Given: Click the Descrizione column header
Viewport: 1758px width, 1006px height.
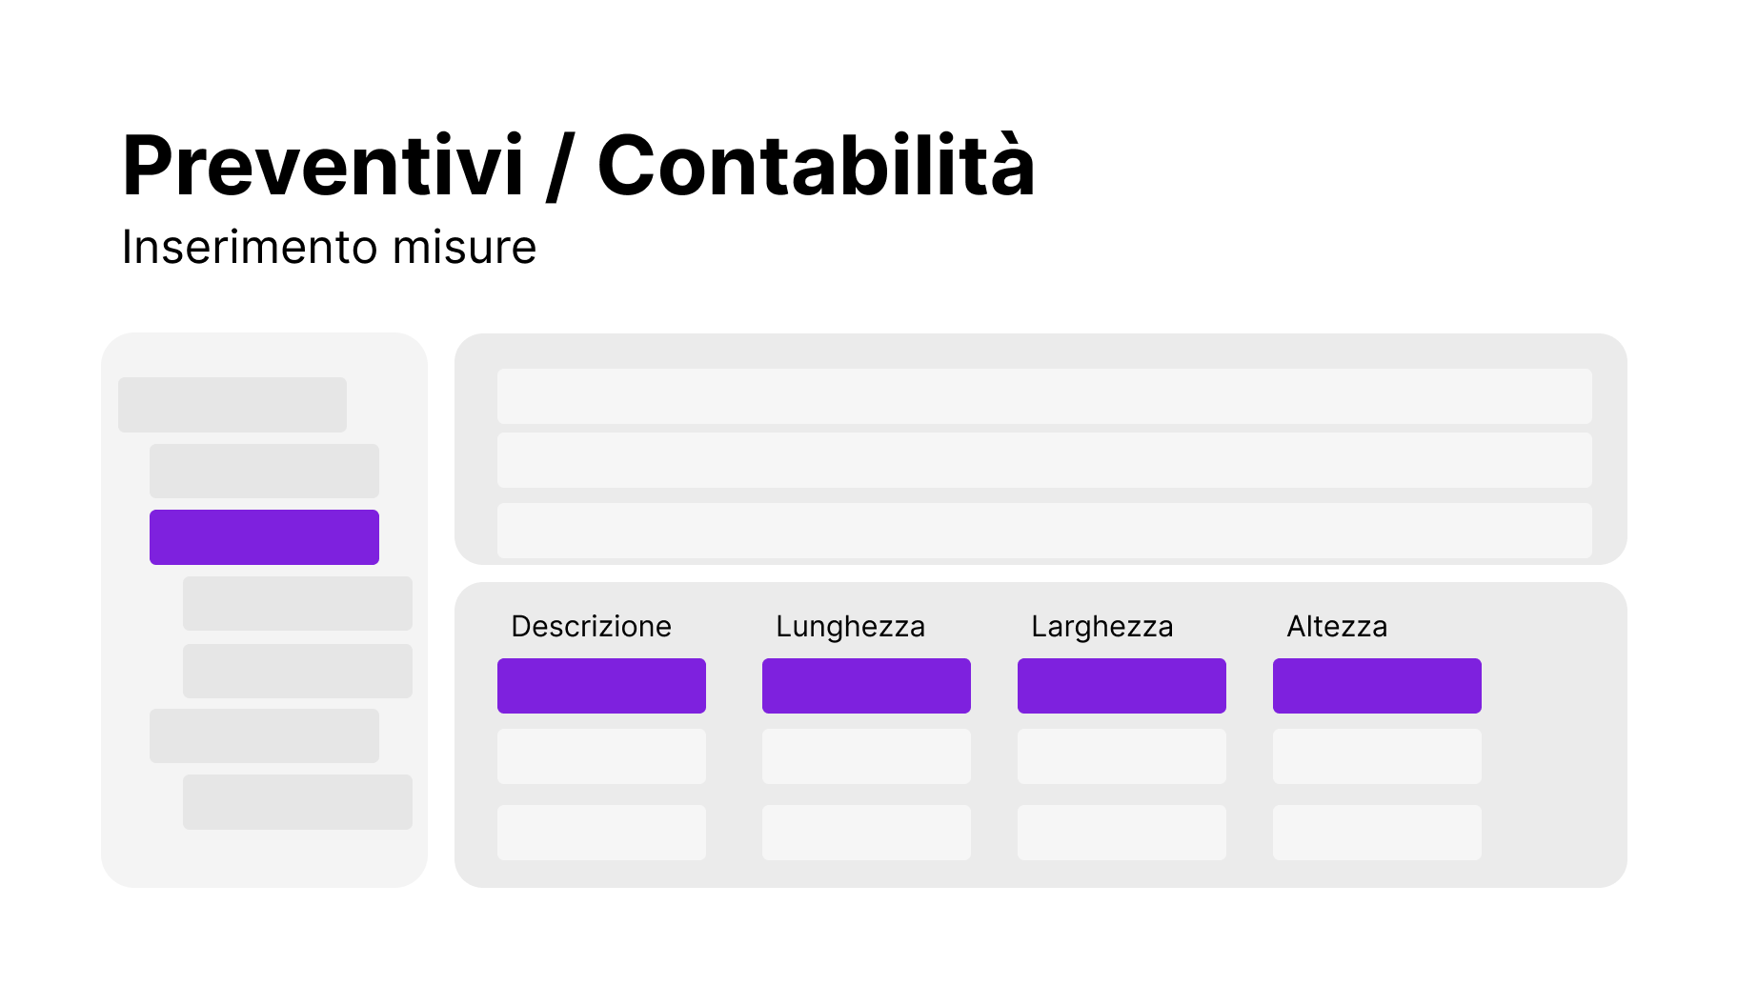Looking at the screenshot, I should 591,627.
